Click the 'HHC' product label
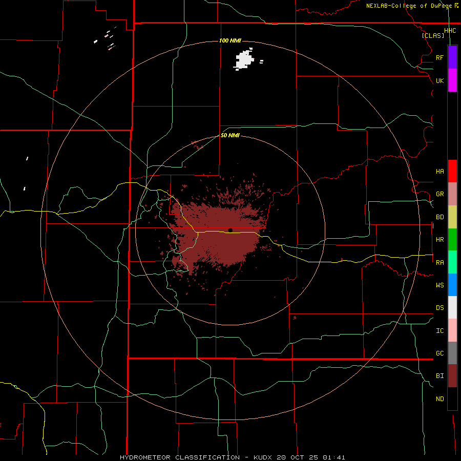The image size is (461, 461). click(x=450, y=31)
